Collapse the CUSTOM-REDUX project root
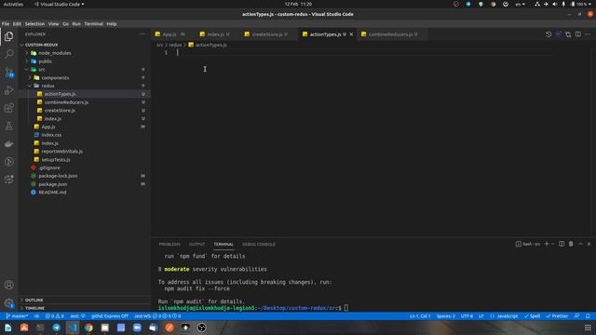This screenshot has height=335, width=596. pyautogui.click(x=41, y=45)
